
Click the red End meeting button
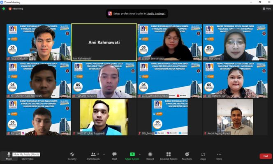(x=266, y=156)
